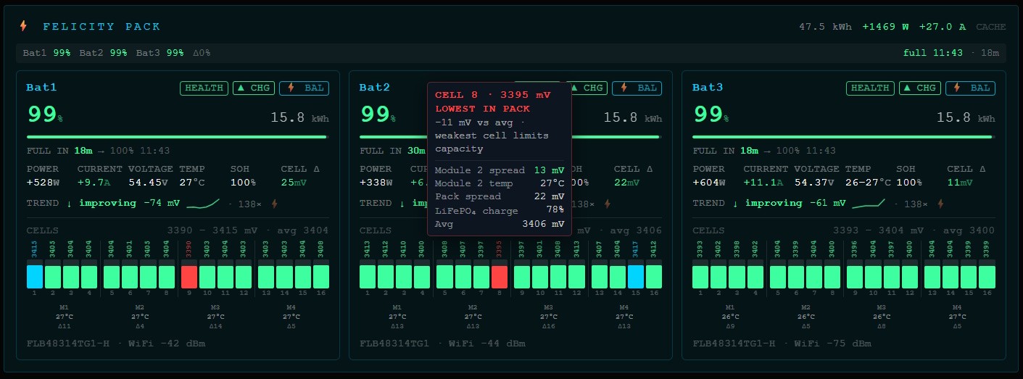Select cell 16 bar in Bat3

coord(987,277)
